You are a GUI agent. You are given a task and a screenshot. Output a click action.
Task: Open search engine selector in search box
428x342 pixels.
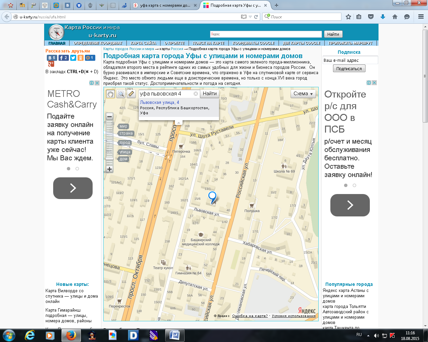(267, 17)
